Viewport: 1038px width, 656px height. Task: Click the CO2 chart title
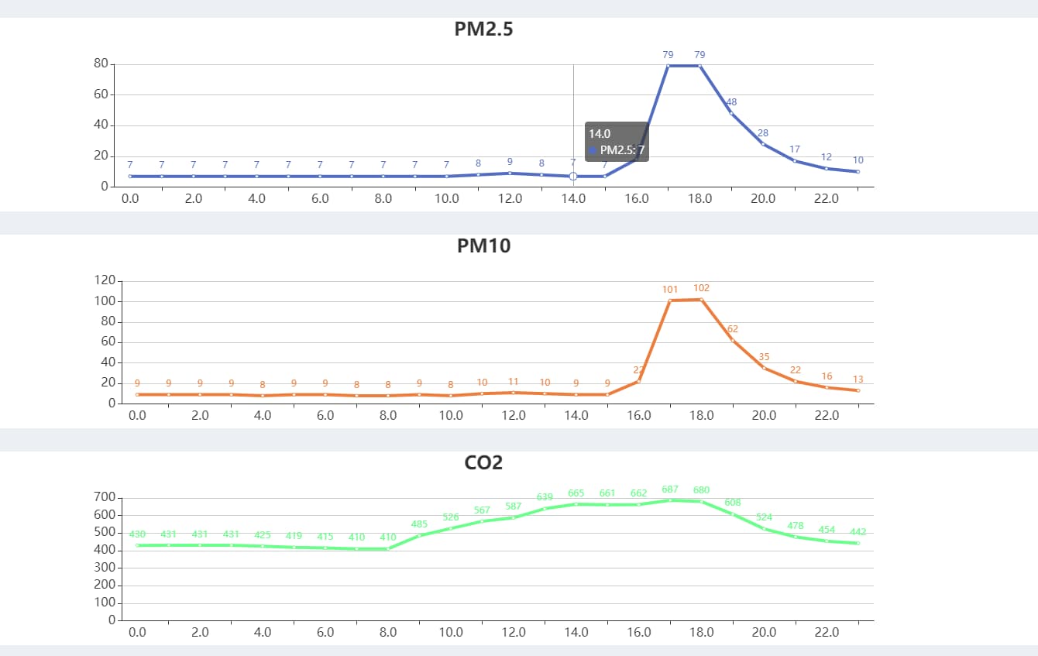483,462
